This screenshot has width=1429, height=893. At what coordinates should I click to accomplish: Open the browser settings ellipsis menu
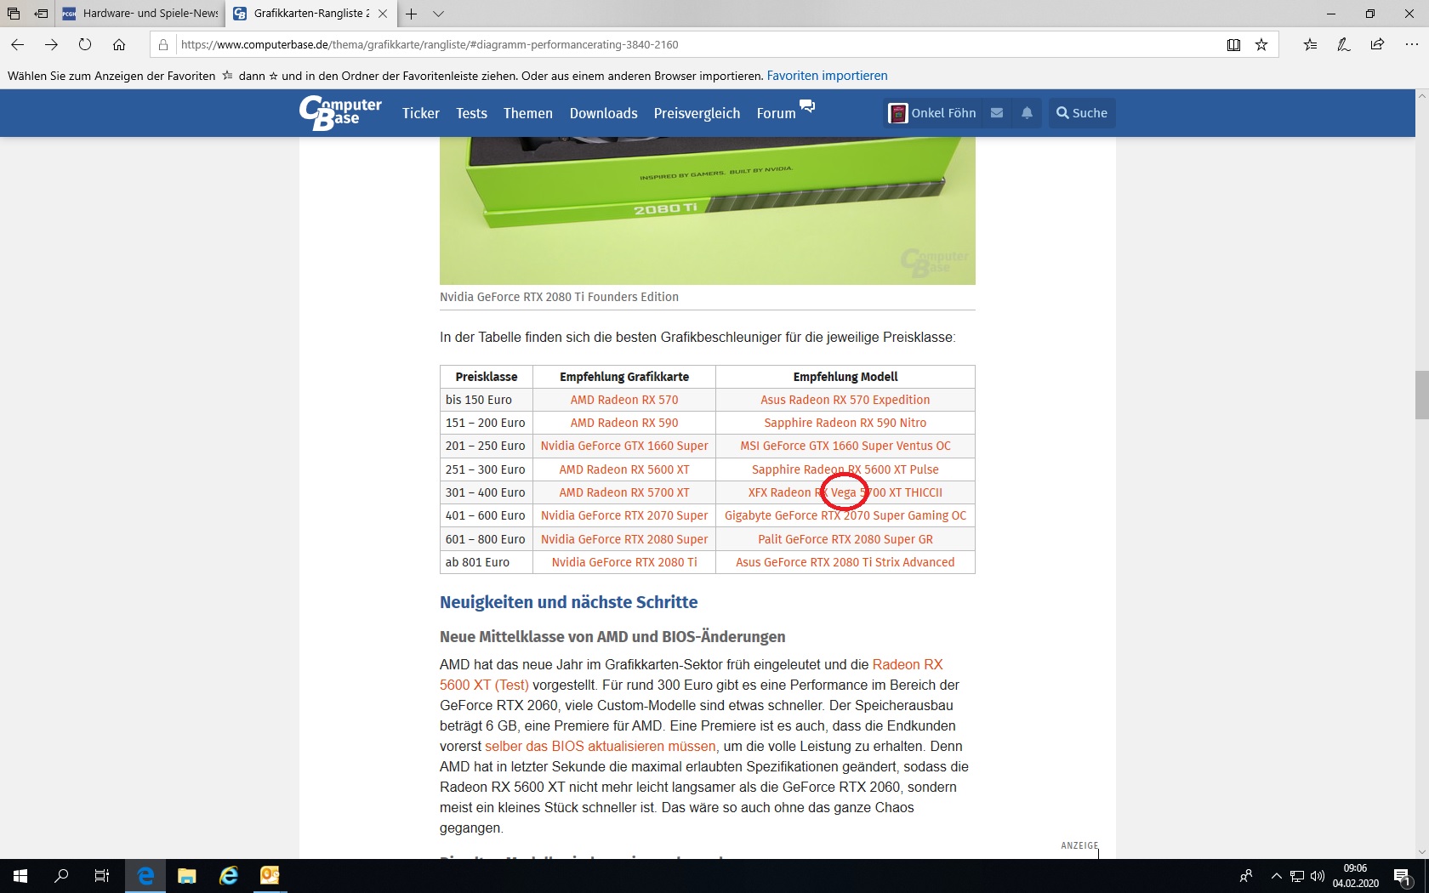point(1411,45)
